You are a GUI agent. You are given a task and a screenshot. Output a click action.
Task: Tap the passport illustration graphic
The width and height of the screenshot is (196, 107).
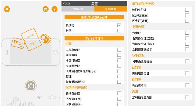tap(31, 39)
